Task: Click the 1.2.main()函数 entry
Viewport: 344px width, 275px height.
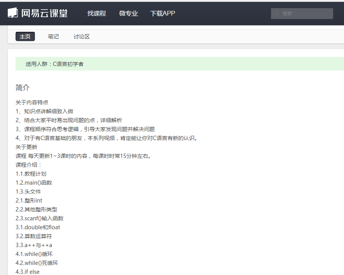Action: (x=34, y=183)
